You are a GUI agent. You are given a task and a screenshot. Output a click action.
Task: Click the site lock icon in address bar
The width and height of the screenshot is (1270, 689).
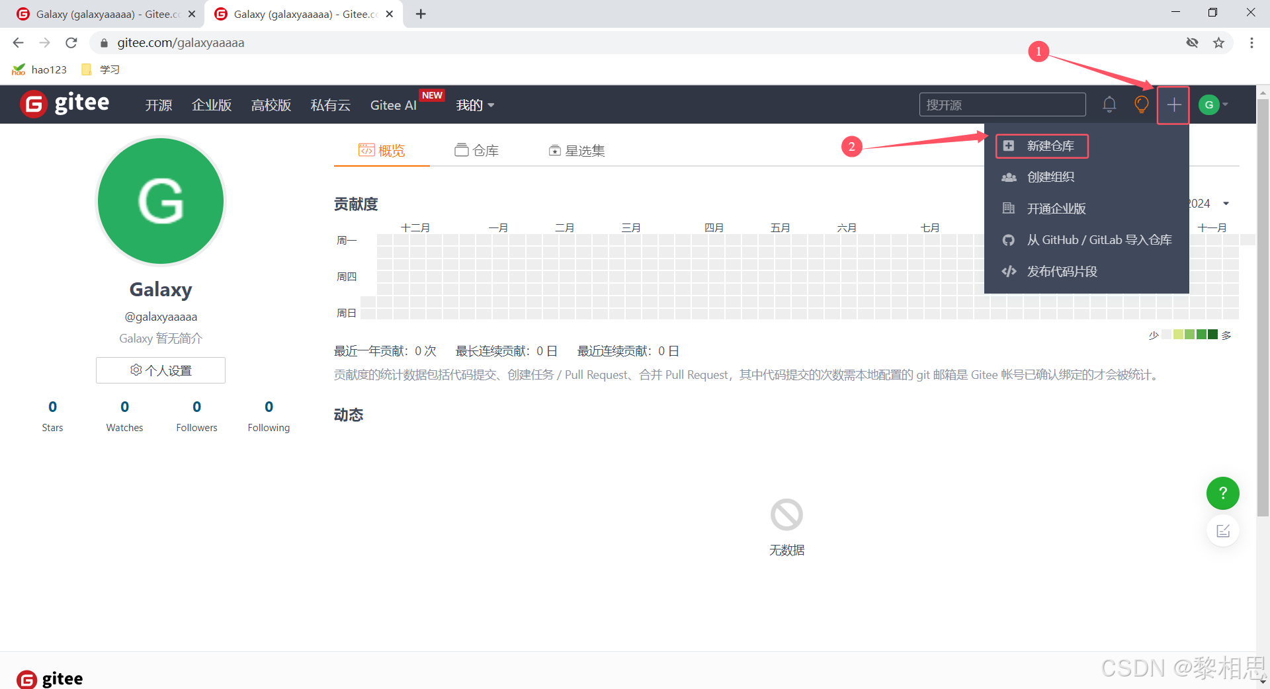pos(104,43)
